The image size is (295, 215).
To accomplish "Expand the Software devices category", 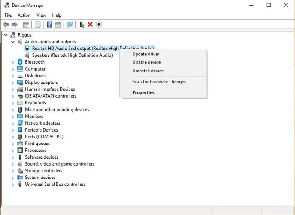I will pos(13,157).
